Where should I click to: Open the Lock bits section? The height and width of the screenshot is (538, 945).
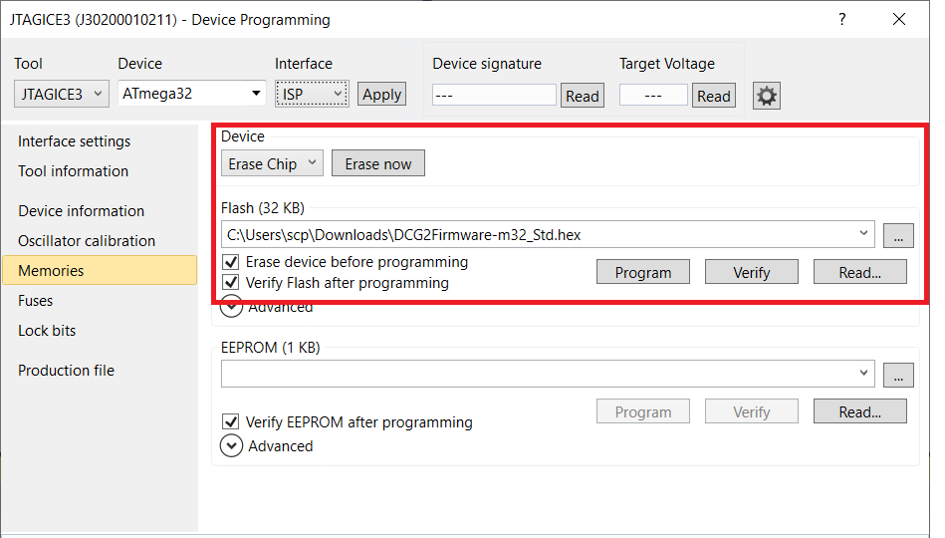point(47,331)
